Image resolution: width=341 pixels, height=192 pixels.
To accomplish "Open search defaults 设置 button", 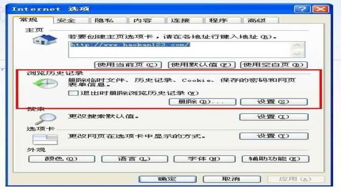I will click(x=274, y=117).
